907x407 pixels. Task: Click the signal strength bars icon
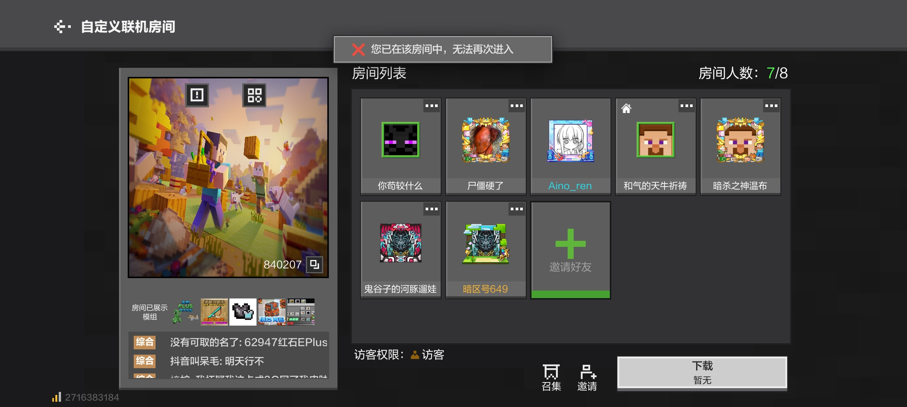click(x=56, y=397)
